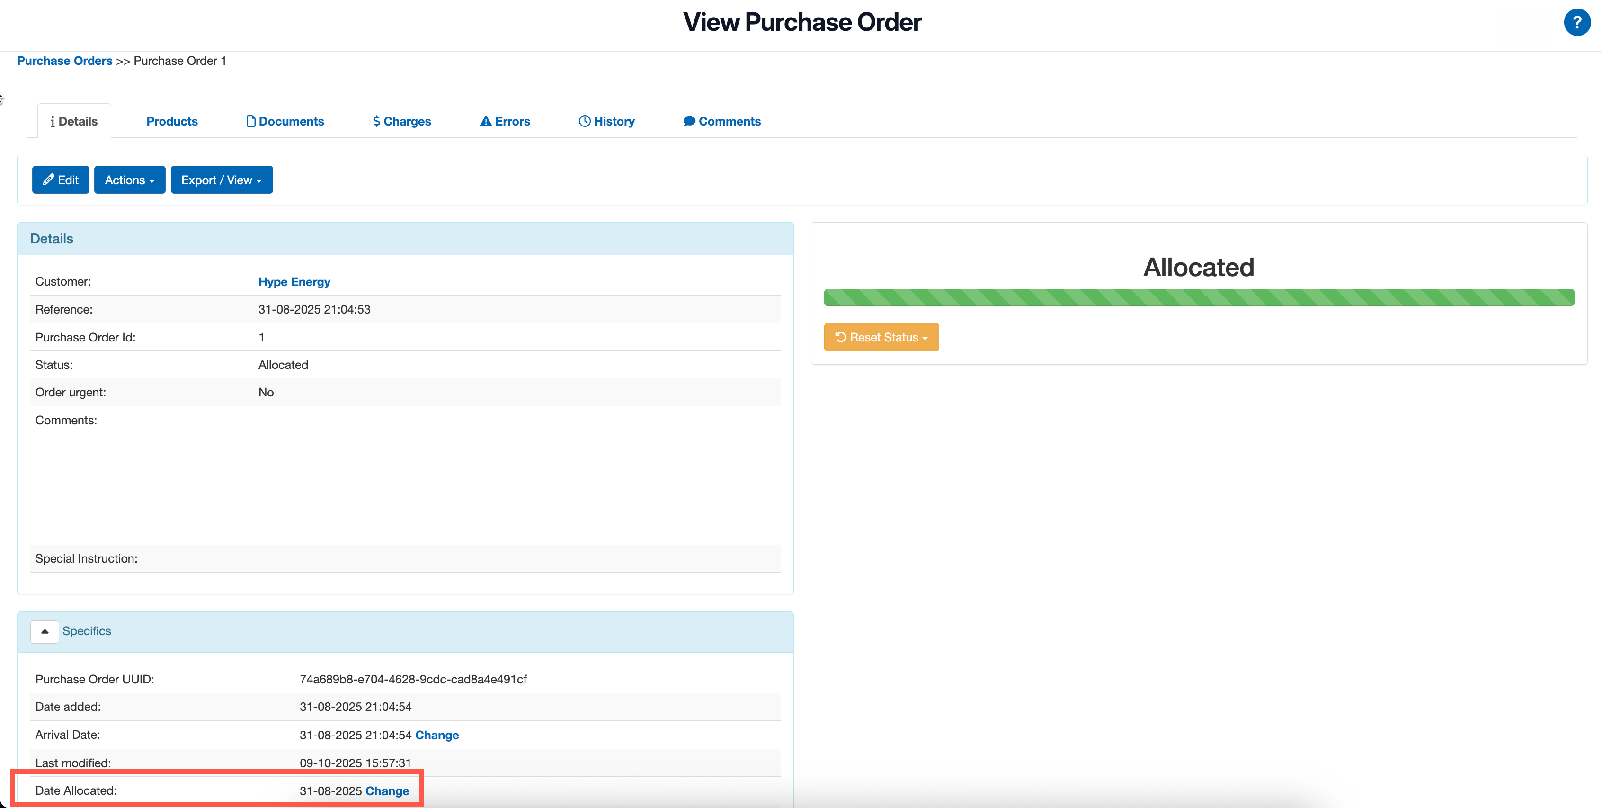Open the History tab

pyautogui.click(x=613, y=121)
